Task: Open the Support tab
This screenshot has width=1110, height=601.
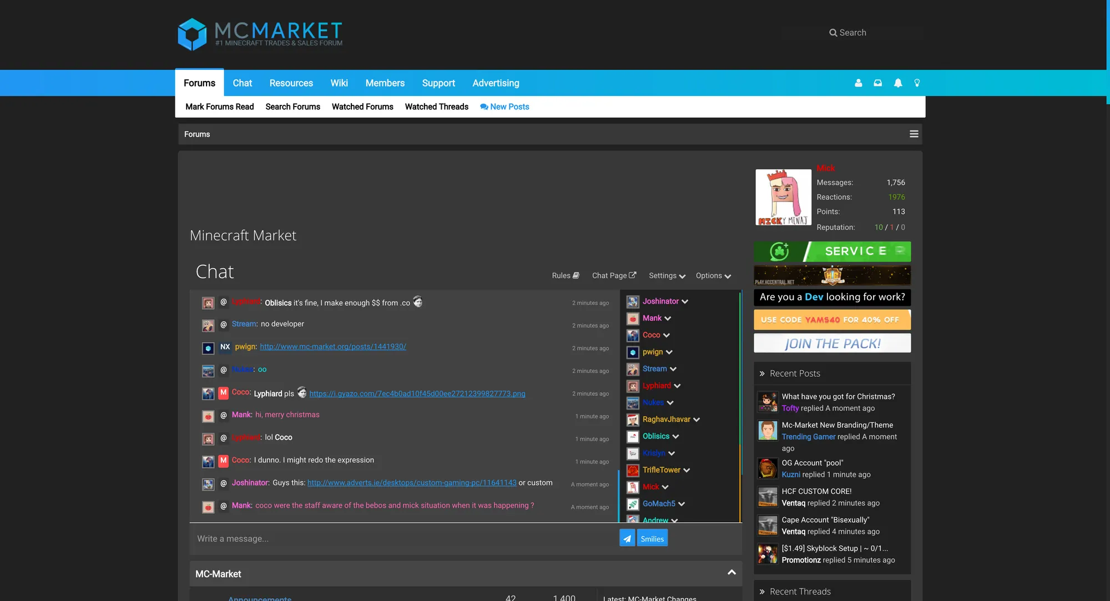Action: pos(438,83)
